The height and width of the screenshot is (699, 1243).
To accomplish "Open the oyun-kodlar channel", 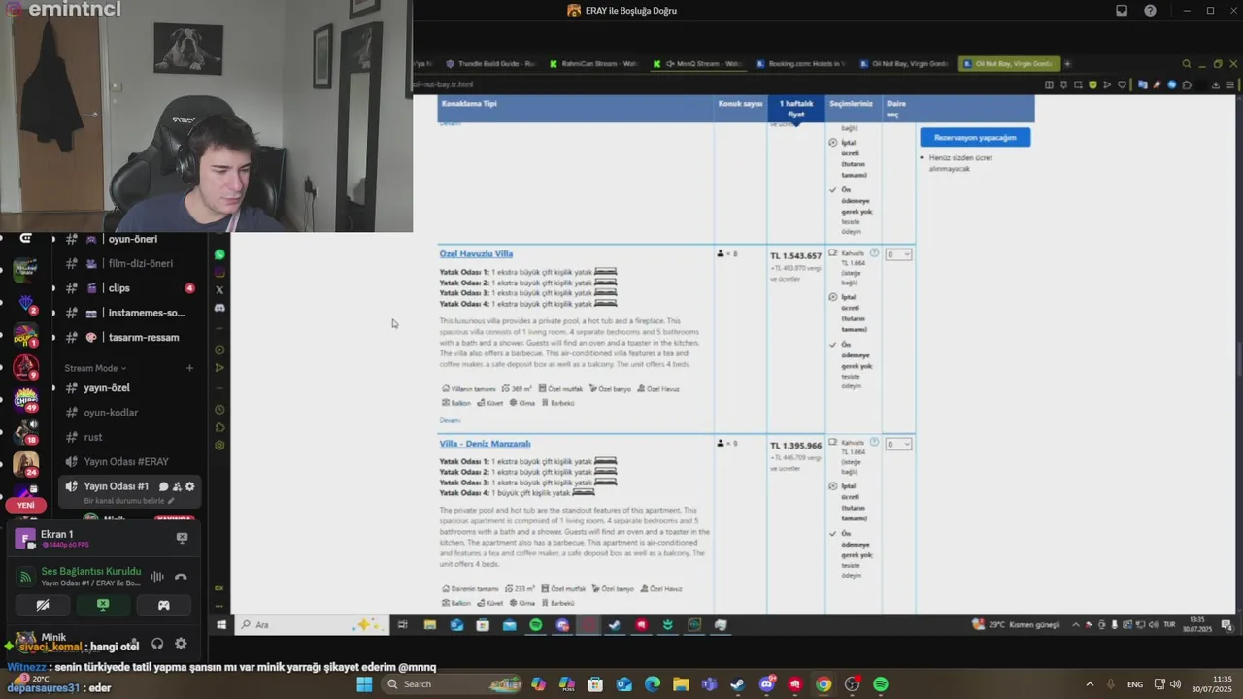I will (111, 413).
